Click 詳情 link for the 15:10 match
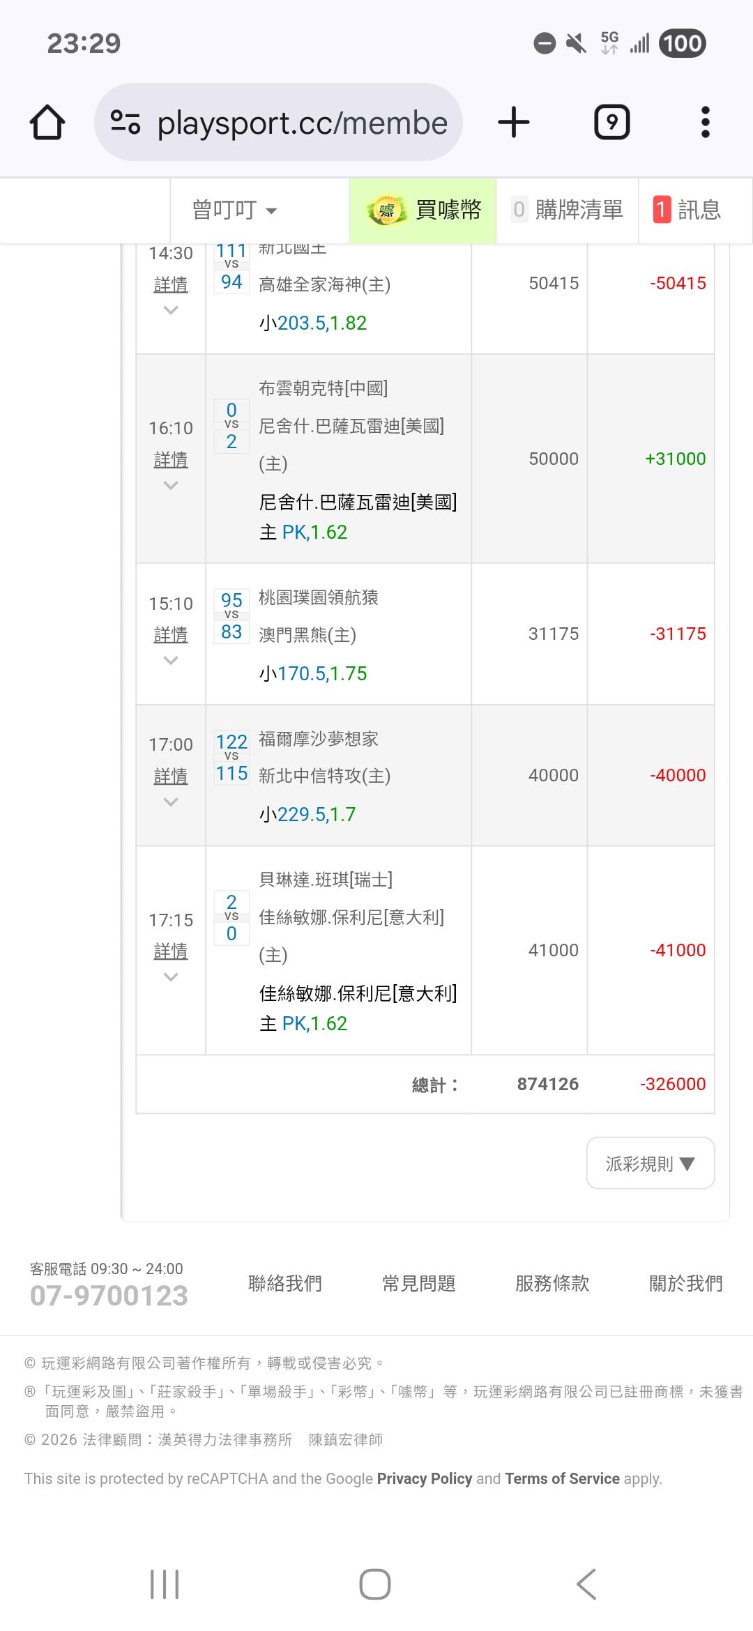 coord(171,635)
